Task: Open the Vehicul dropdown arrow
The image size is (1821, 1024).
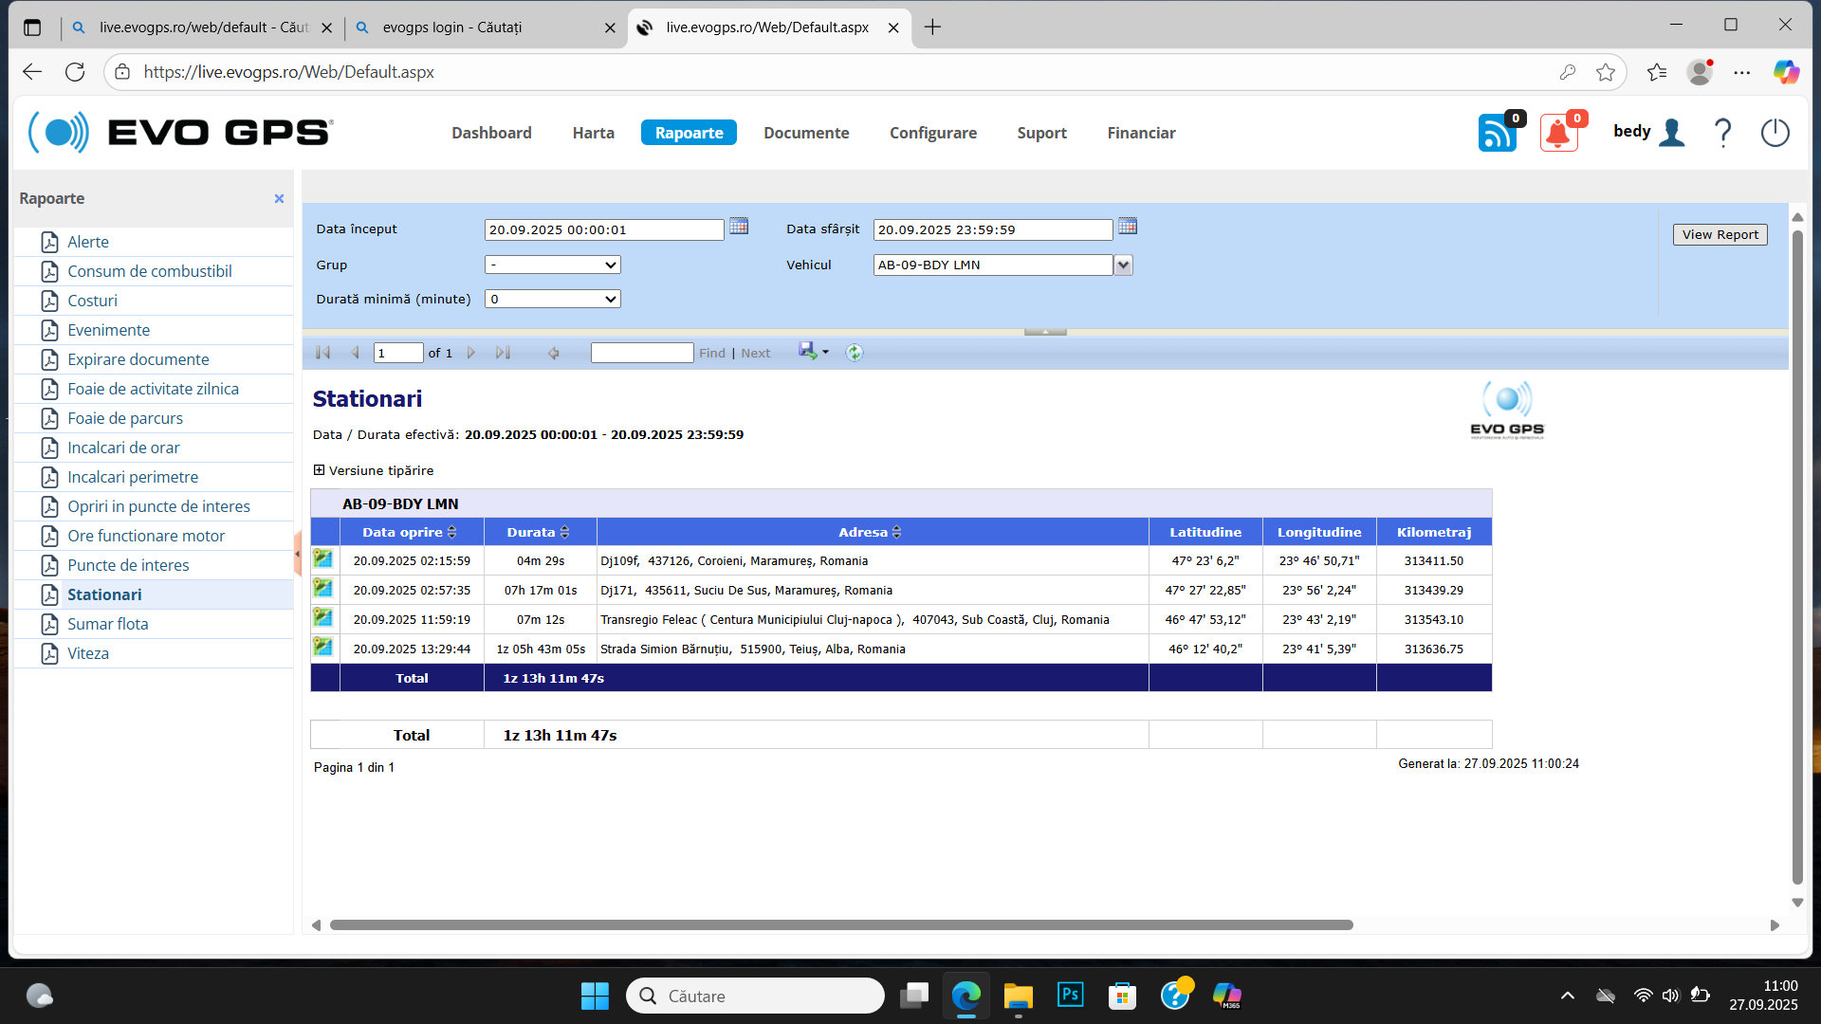Action: coord(1123,265)
